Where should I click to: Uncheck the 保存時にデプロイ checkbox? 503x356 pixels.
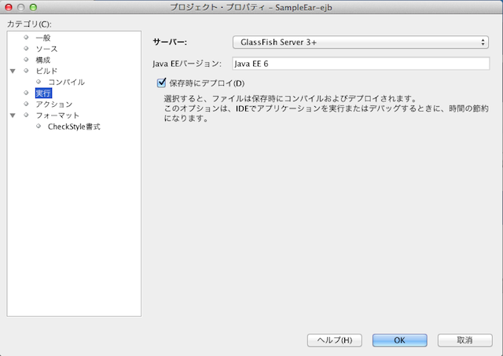click(x=163, y=83)
